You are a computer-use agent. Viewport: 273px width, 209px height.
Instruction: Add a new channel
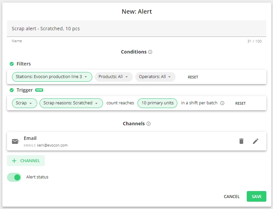(26, 160)
